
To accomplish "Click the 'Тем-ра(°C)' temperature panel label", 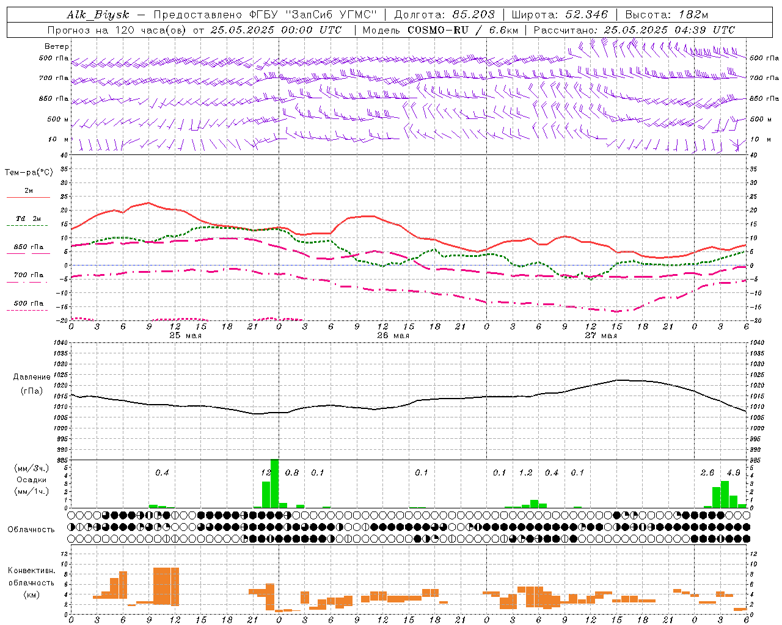I will (29, 173).
